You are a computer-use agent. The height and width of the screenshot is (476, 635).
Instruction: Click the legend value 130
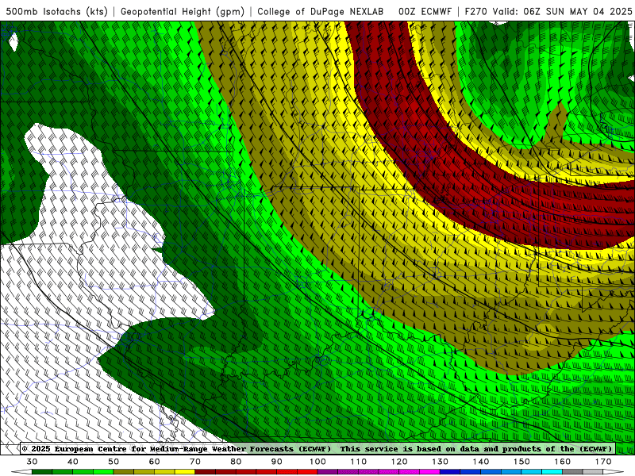(441, 462)
